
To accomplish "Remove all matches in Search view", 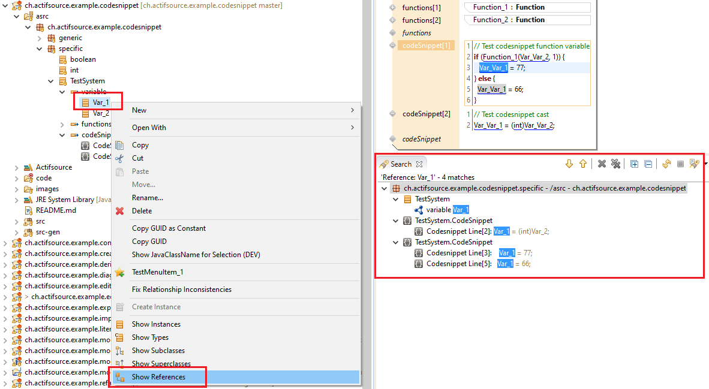I will coord(615,164).
